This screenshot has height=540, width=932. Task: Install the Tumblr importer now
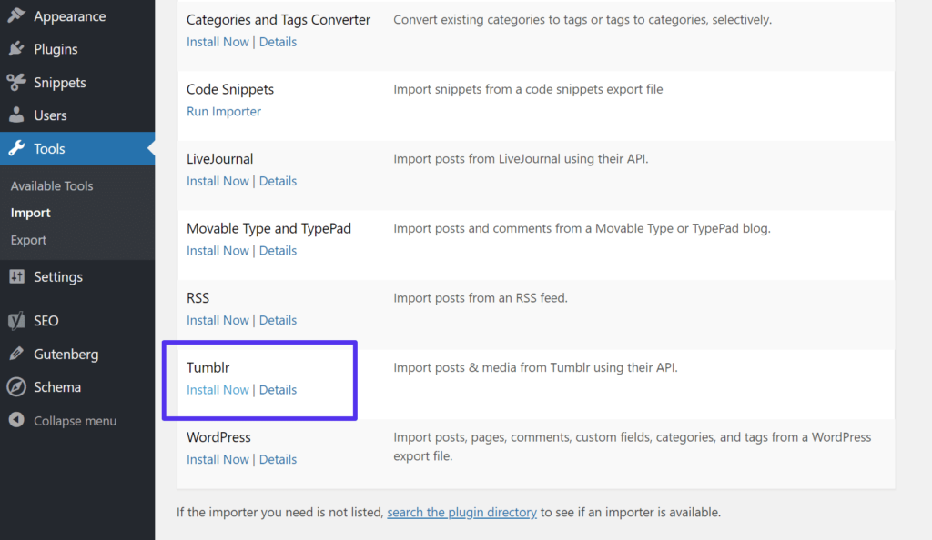pyautogui.click(x=218, y=390)
